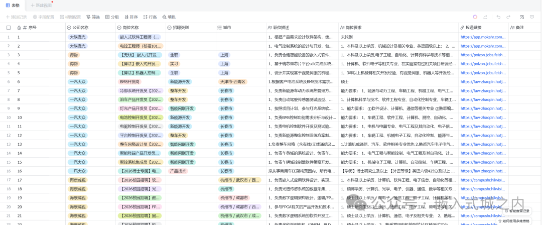Select the 一汽大众 tag in row 6
This screenshot has width=542, height=225.
click(78, 82)
